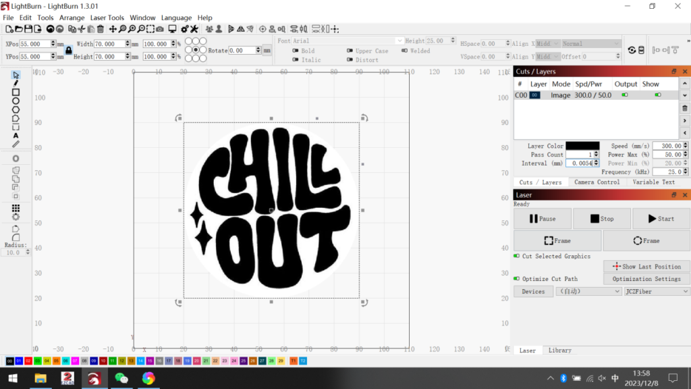Select the Ellipse drawing tool
This screenshot has width=691, height=389.
pyautogui.click(x=16, y=101)
